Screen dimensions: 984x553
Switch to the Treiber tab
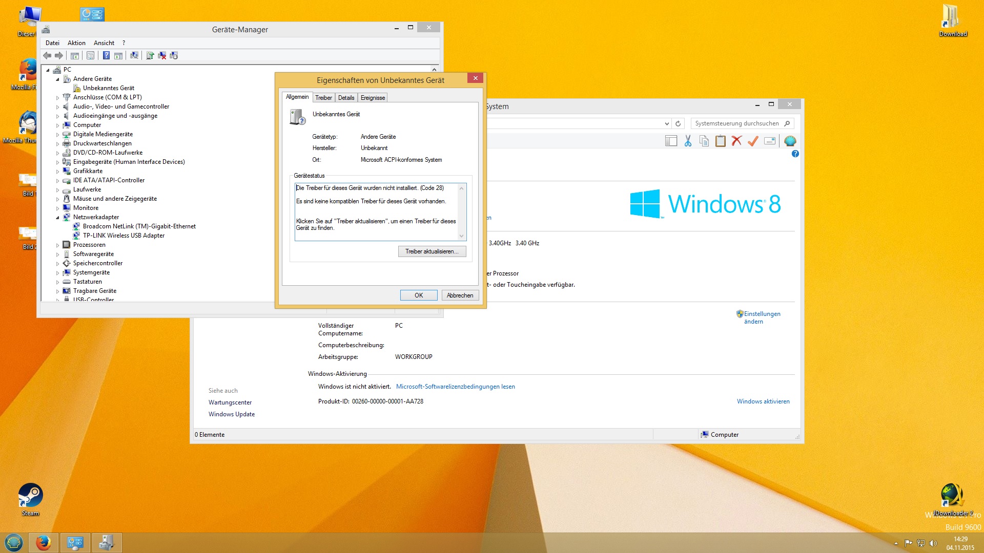tap(323, 98)
